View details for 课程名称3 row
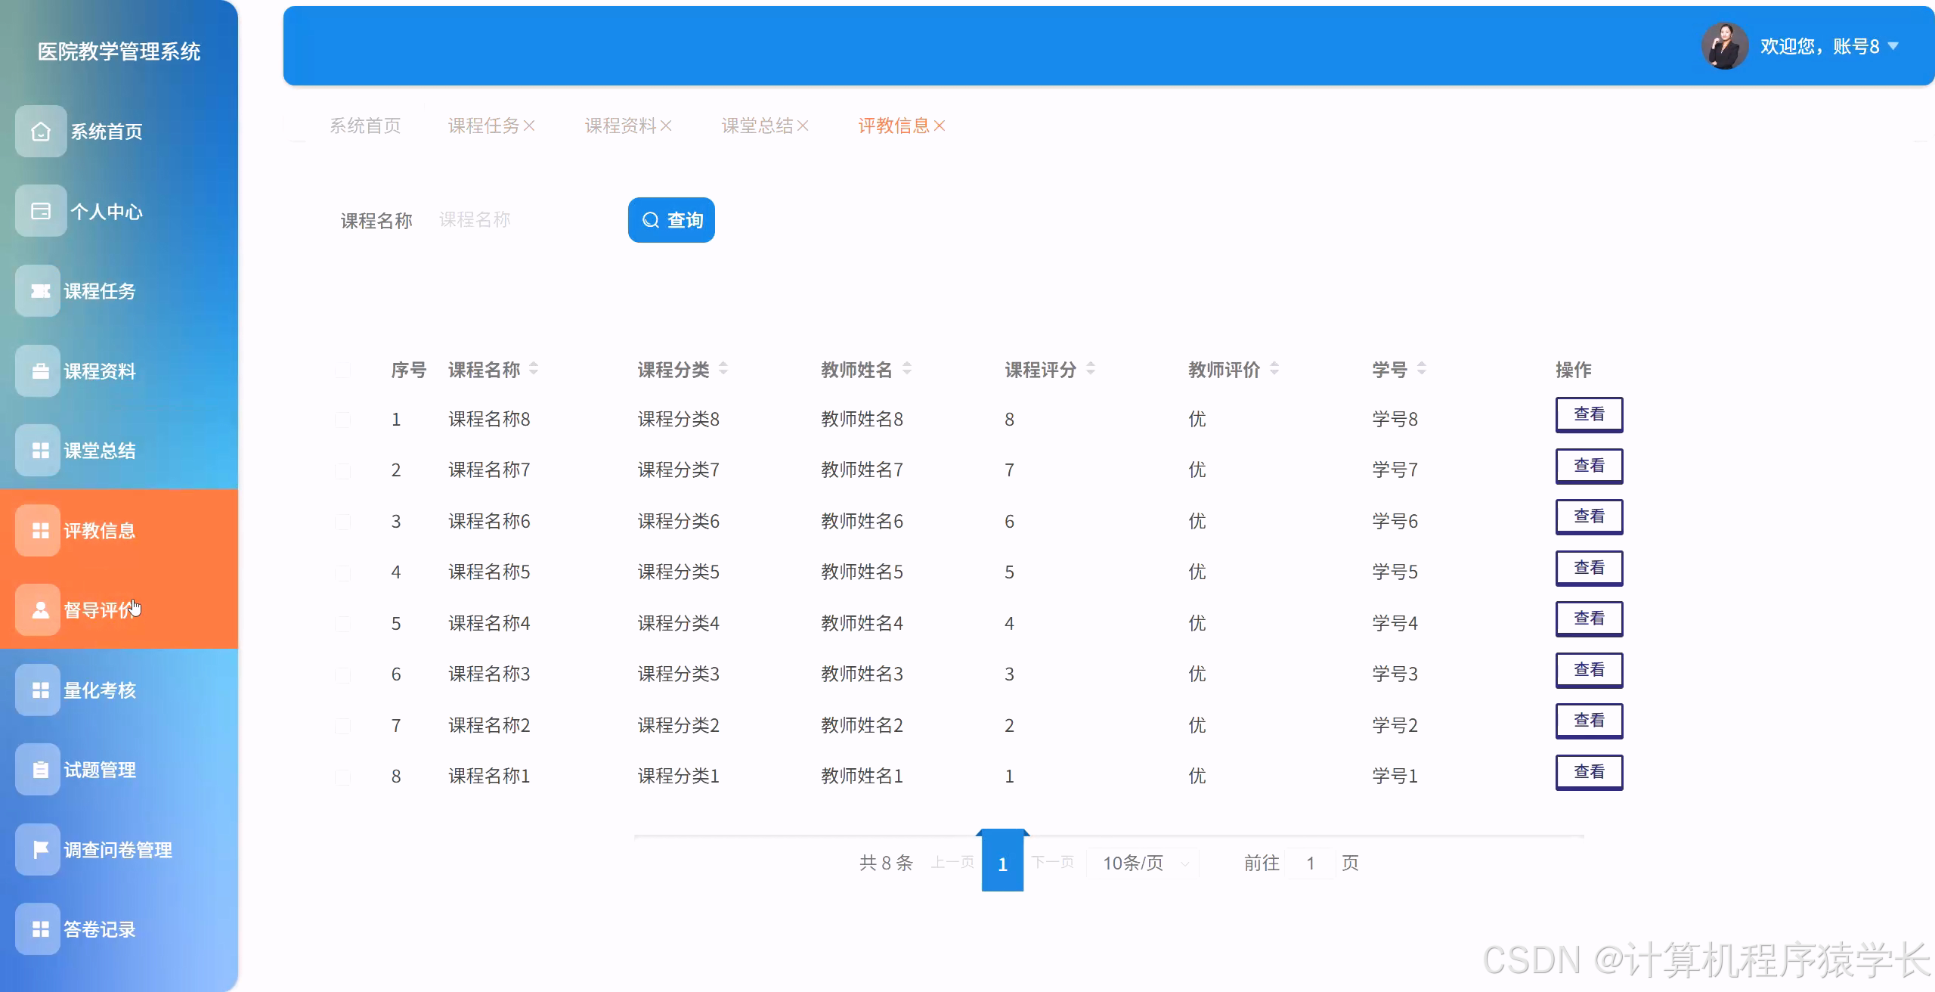The image size is (1935, 992). 1589,670
